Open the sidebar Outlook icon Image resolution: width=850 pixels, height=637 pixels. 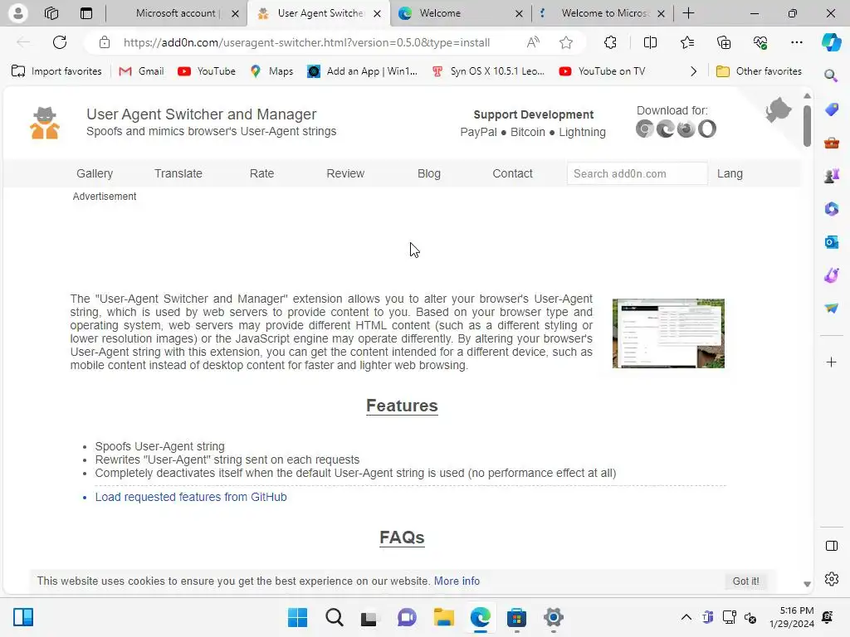coord(832,242)
